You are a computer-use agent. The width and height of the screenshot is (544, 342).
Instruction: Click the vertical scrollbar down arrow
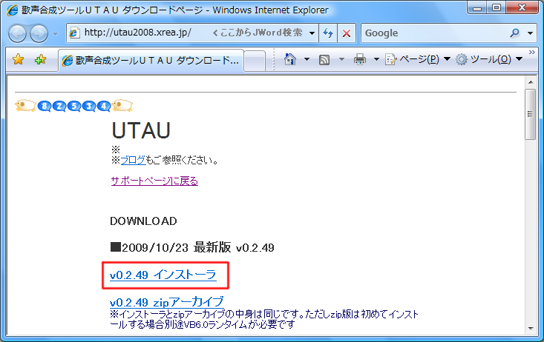tap(530, 335)
